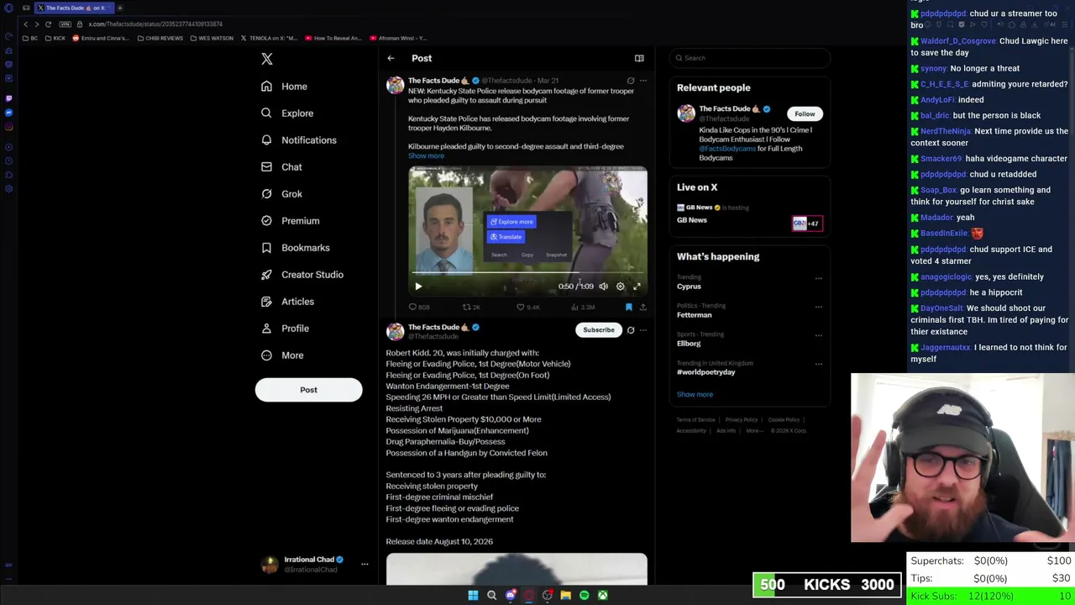
Task: Open a new browser tab plus
Action: pos(120,8)
